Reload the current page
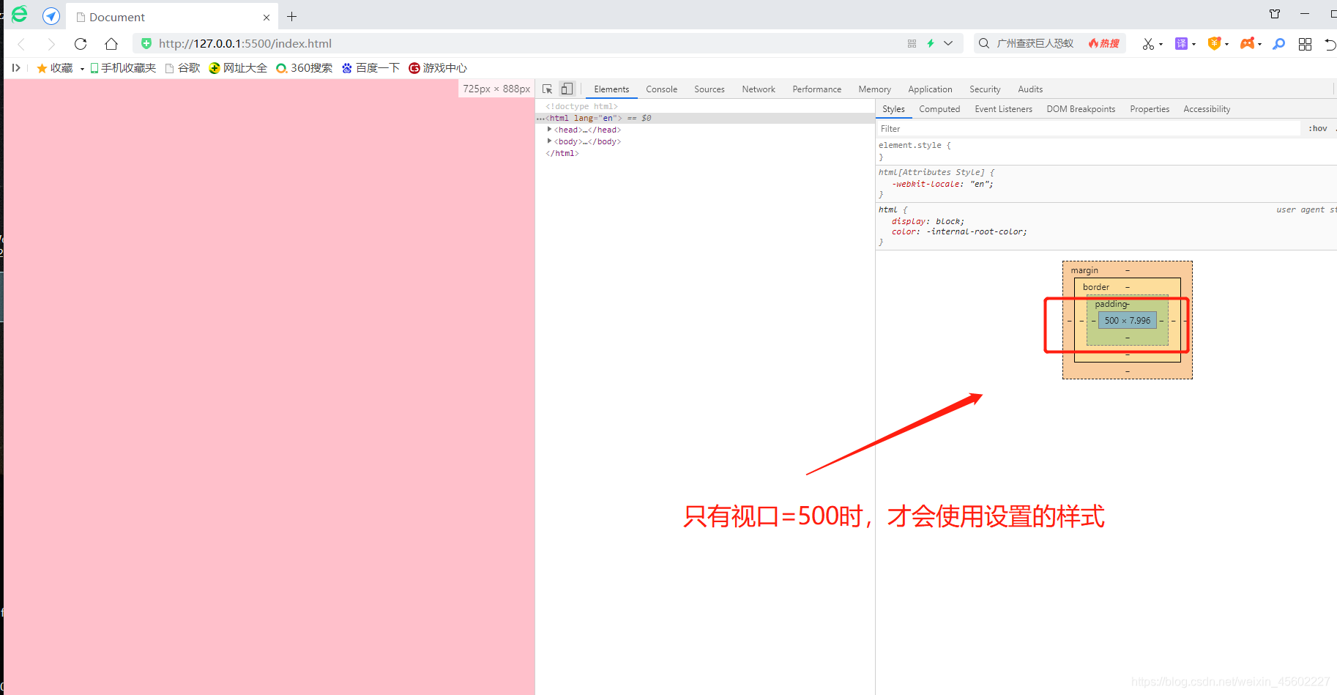This screenshot has width=1337, height=695. tap(81, 44)
